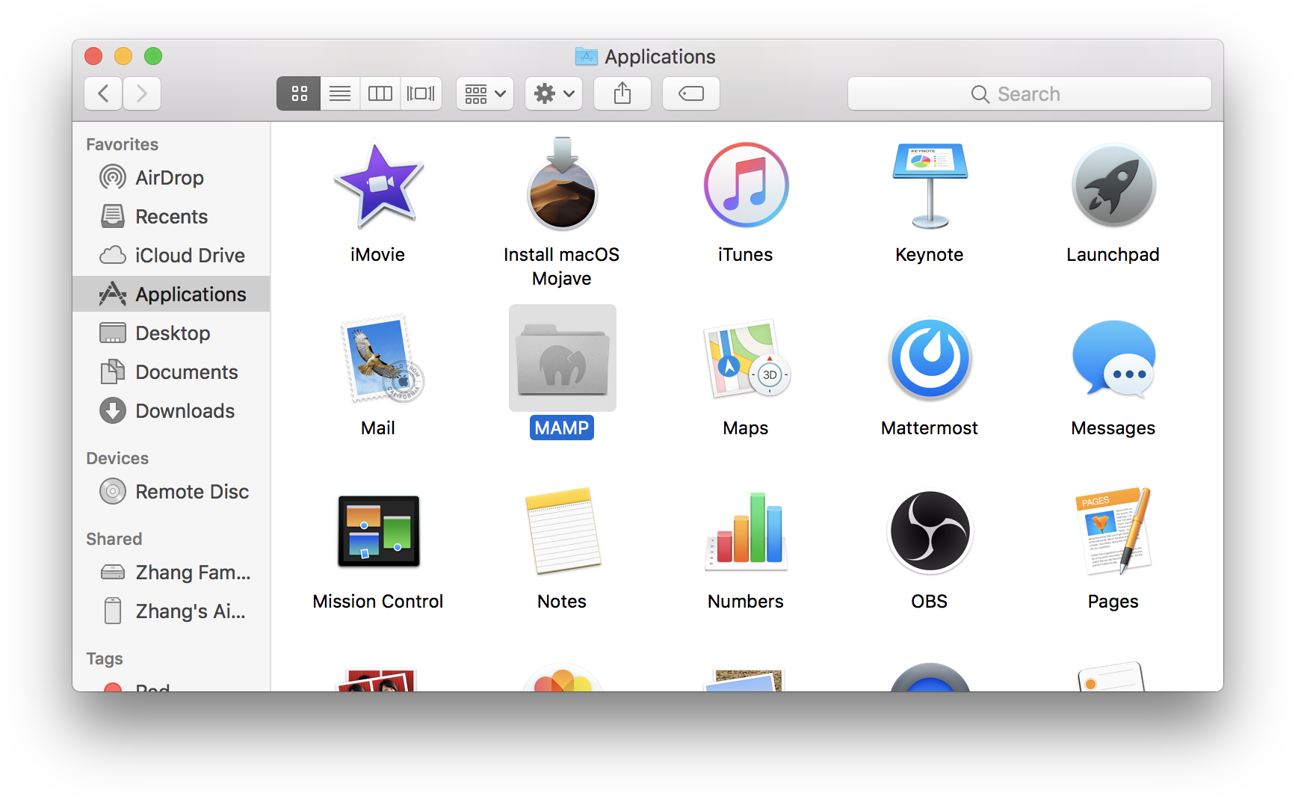
Task: Open the iMovie app icon
Action: (x=378, y=185)
